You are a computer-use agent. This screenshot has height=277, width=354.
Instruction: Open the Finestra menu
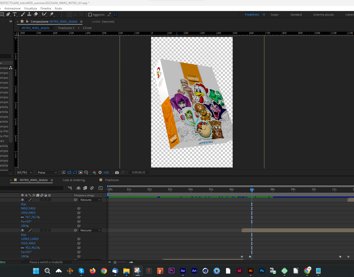point(46,8)
